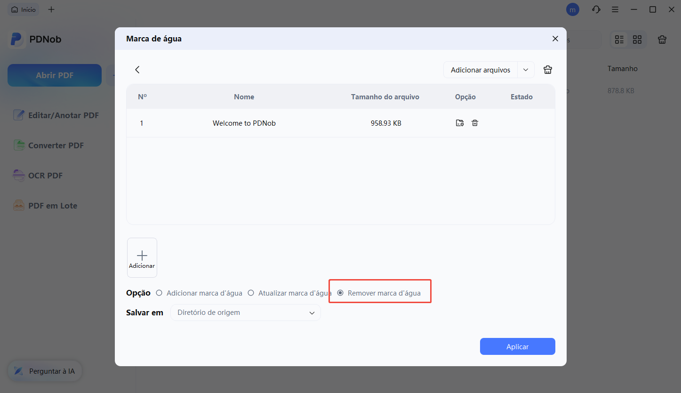Click the open file location folder icon

460,123
